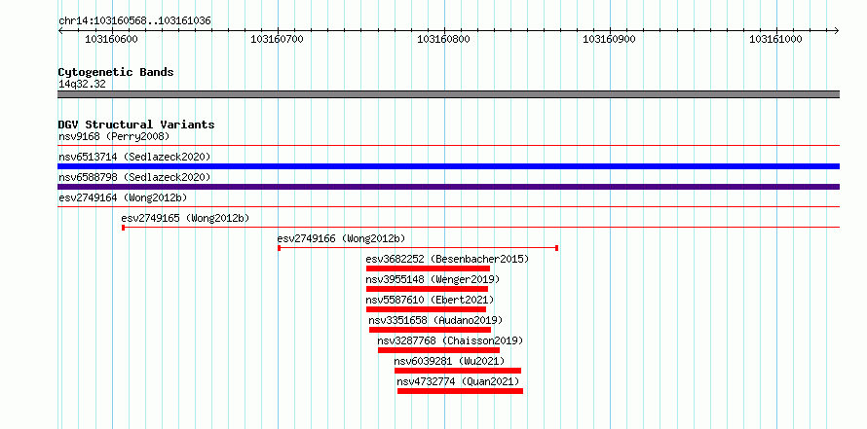Open the esv2749164 (Wong2012b) variant label

click(x=123, y=197)
